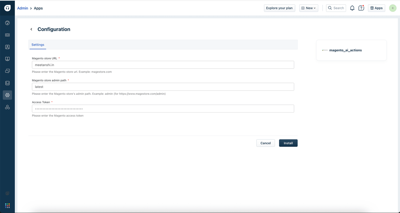400x213 pixels.
Task: Open the colorful app switcher grid icon
Action: pyautogui.click(x=7, y=206)
